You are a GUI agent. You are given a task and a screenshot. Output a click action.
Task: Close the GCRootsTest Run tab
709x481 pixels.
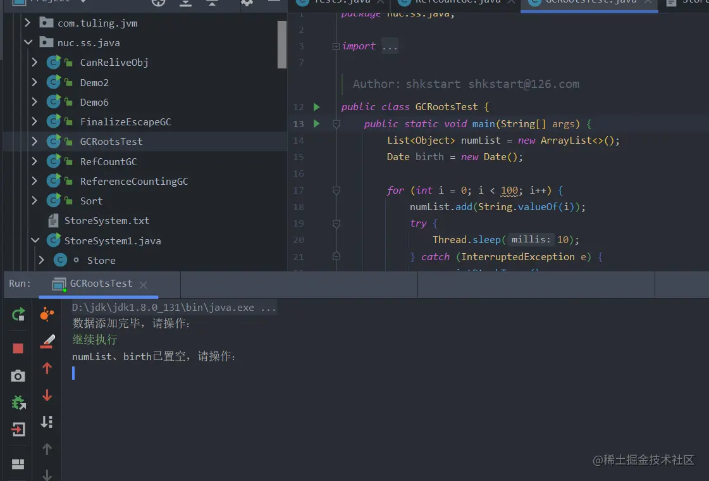pos(144,285)
